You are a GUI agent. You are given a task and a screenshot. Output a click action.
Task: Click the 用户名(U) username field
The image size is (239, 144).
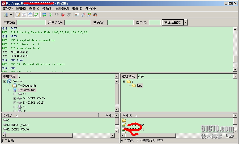[x=78, y=22]
